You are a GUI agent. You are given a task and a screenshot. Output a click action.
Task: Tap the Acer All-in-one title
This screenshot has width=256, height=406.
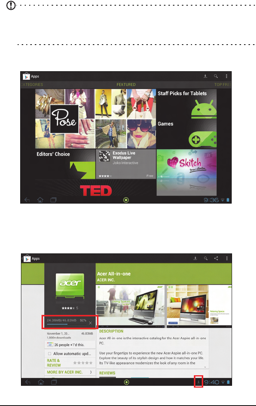point(114,274)
